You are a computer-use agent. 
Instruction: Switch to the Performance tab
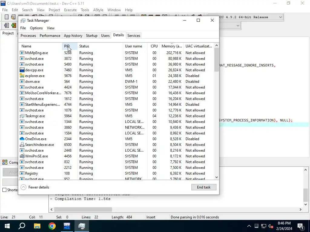50,36
